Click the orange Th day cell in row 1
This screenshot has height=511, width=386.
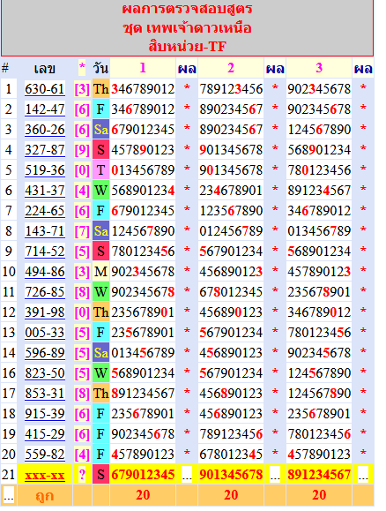click(100, 89)
